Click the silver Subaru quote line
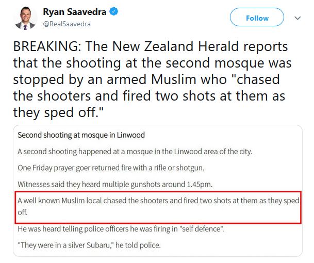Screen dimensions: 314x263 pyautogui.click(x=89, y=245)
